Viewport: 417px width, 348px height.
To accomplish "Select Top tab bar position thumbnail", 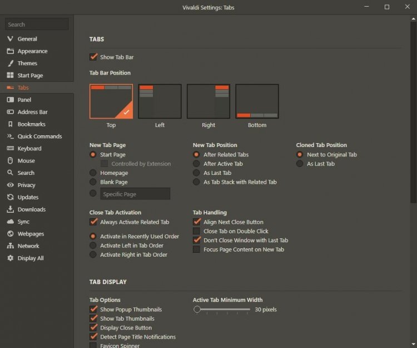I will click(111, 101).
